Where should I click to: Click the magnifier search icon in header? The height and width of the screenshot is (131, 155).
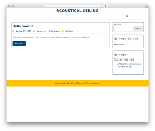(x=127, y=16)
